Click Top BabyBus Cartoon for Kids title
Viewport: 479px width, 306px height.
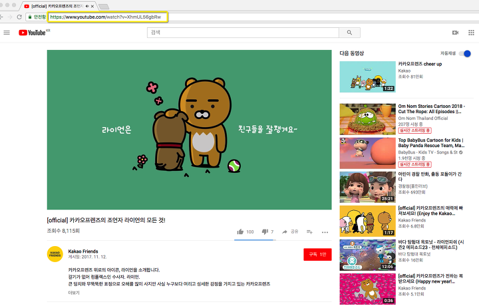(x=431, y=142)
